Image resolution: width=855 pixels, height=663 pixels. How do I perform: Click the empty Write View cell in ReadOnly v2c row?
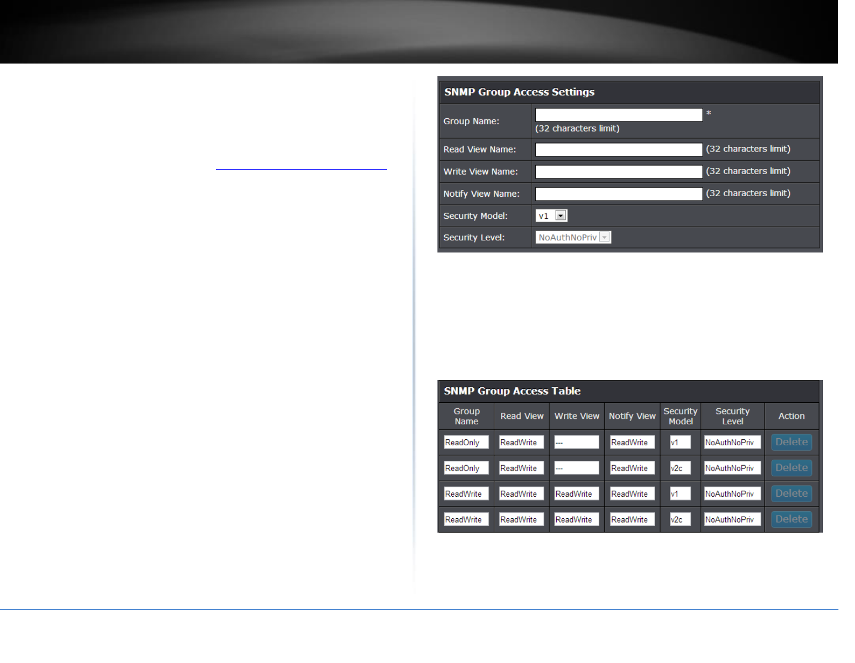click(577, 468)
